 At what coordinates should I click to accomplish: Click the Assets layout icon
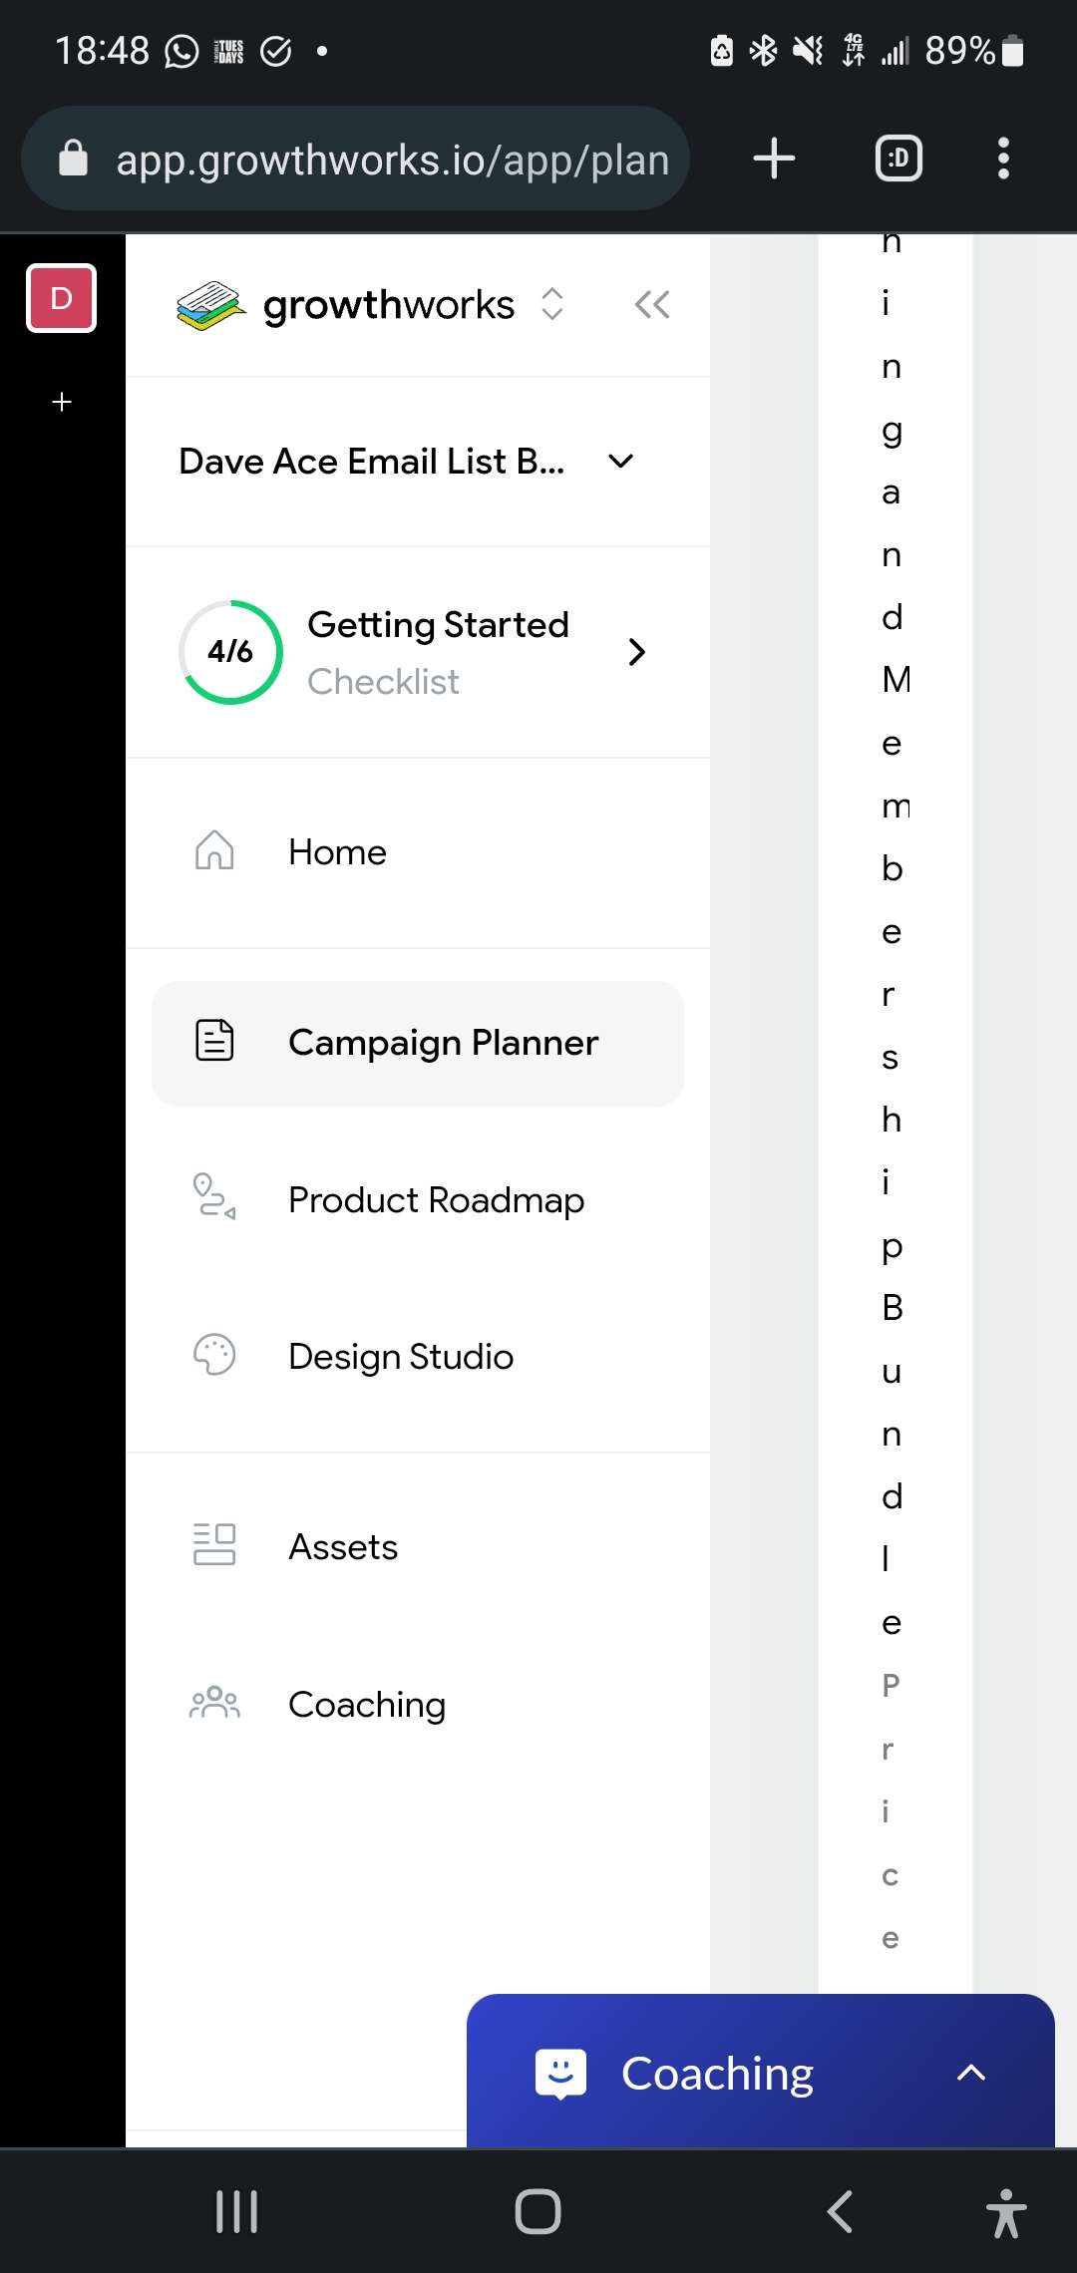click(x=214, y=1544)
